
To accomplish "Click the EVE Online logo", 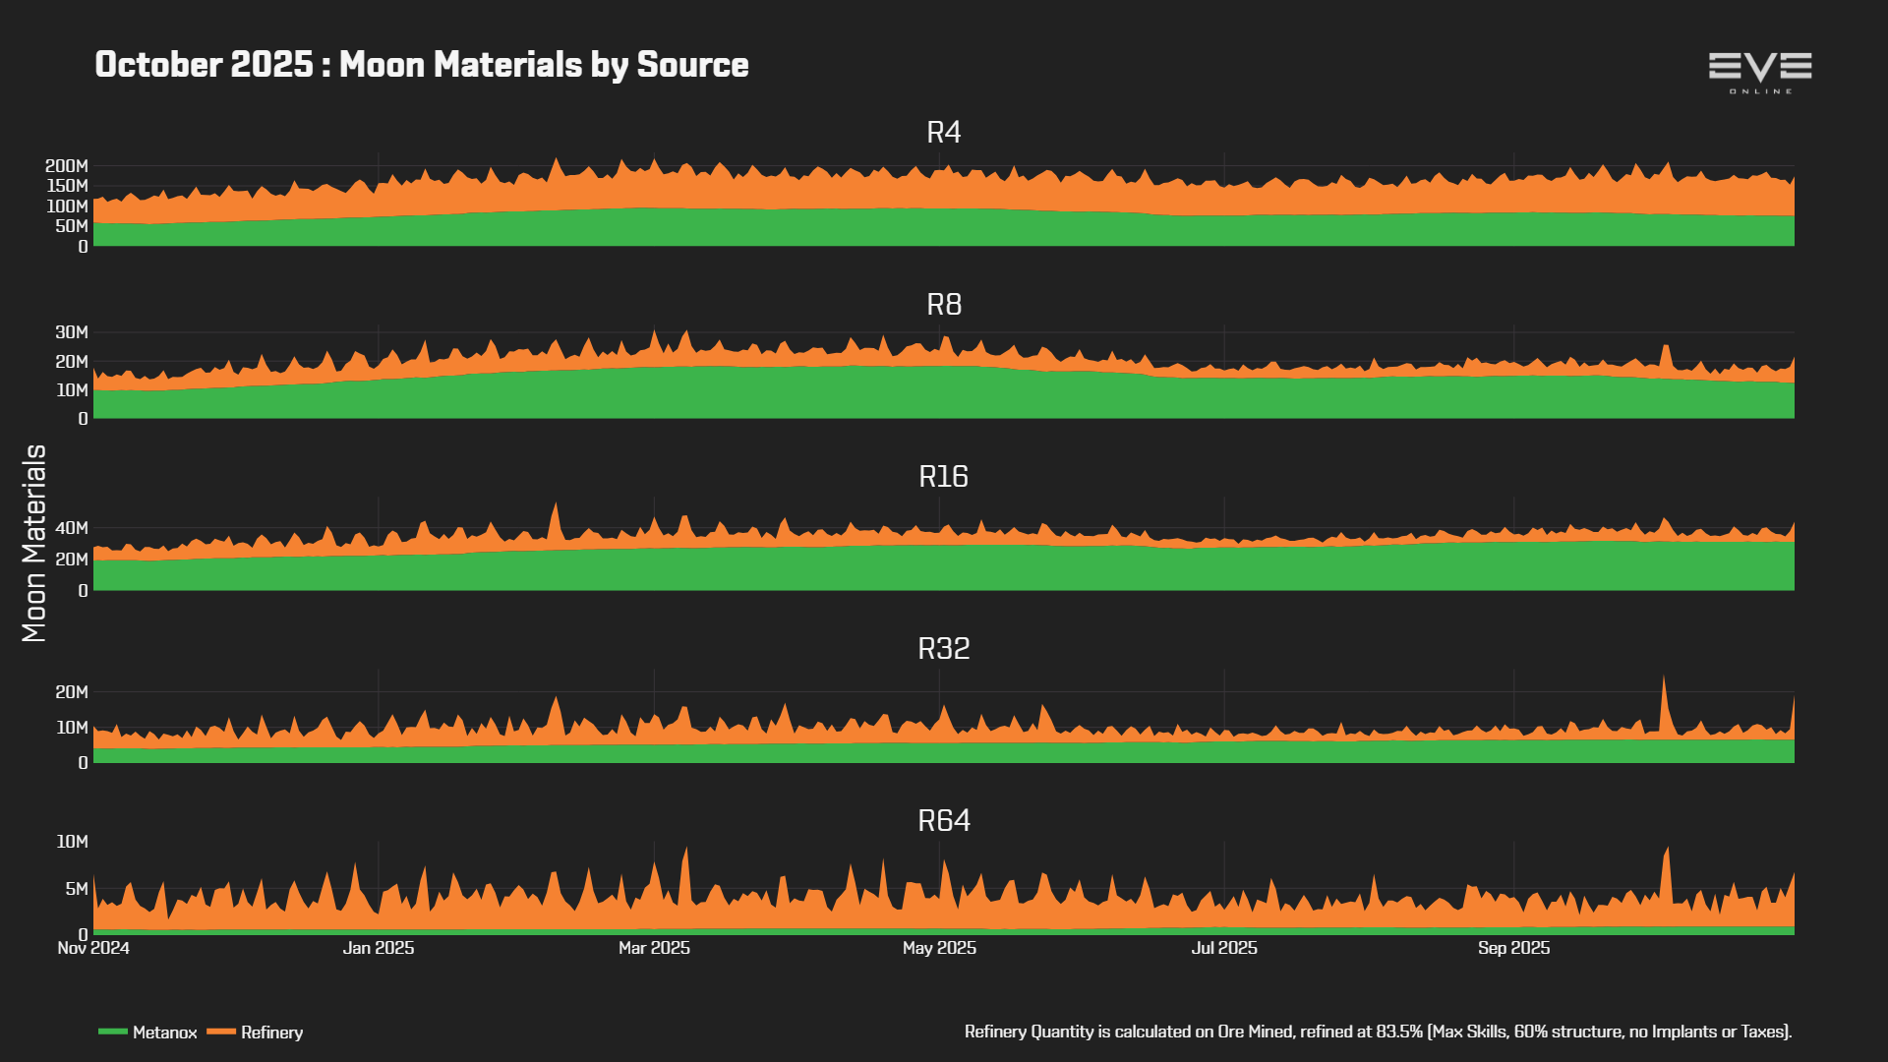I will click(x=1760, y=73).
